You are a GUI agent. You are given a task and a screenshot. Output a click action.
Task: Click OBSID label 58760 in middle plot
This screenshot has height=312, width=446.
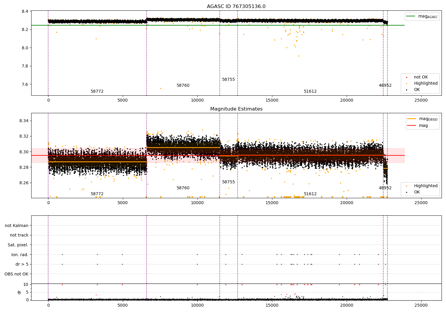(183, 188)
